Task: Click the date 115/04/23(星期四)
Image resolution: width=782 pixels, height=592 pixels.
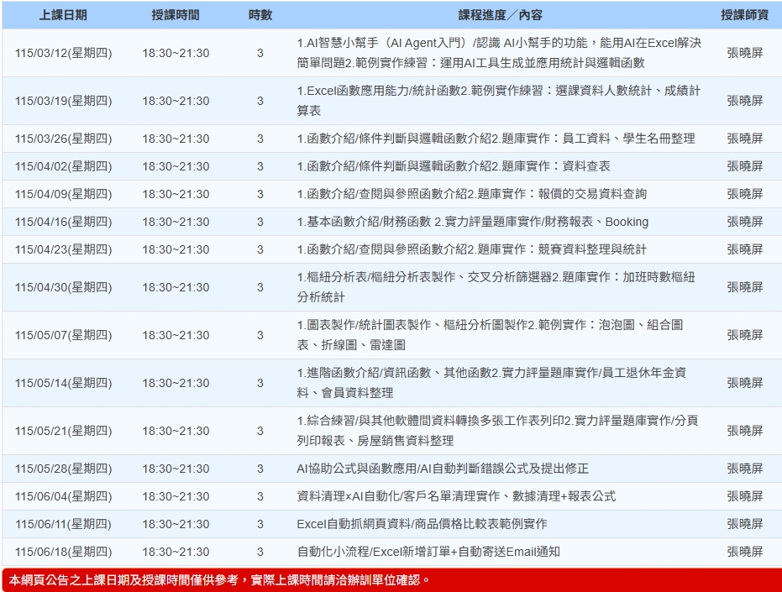Action: 63,249
